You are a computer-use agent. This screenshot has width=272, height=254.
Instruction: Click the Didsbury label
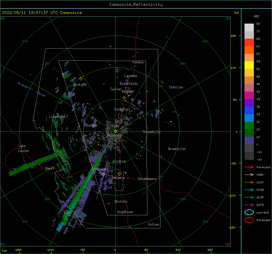(x=114, y=135)
